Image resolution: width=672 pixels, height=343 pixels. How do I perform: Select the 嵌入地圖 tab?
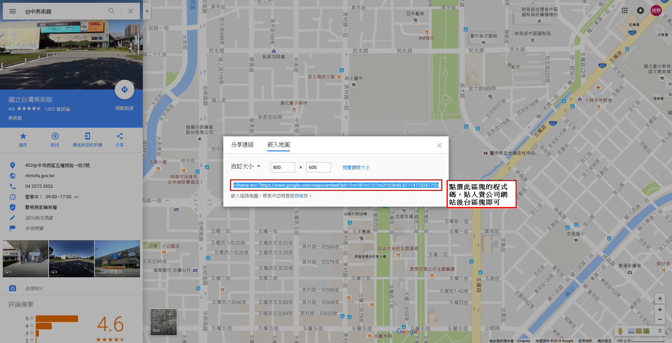[x=279, y=145]
